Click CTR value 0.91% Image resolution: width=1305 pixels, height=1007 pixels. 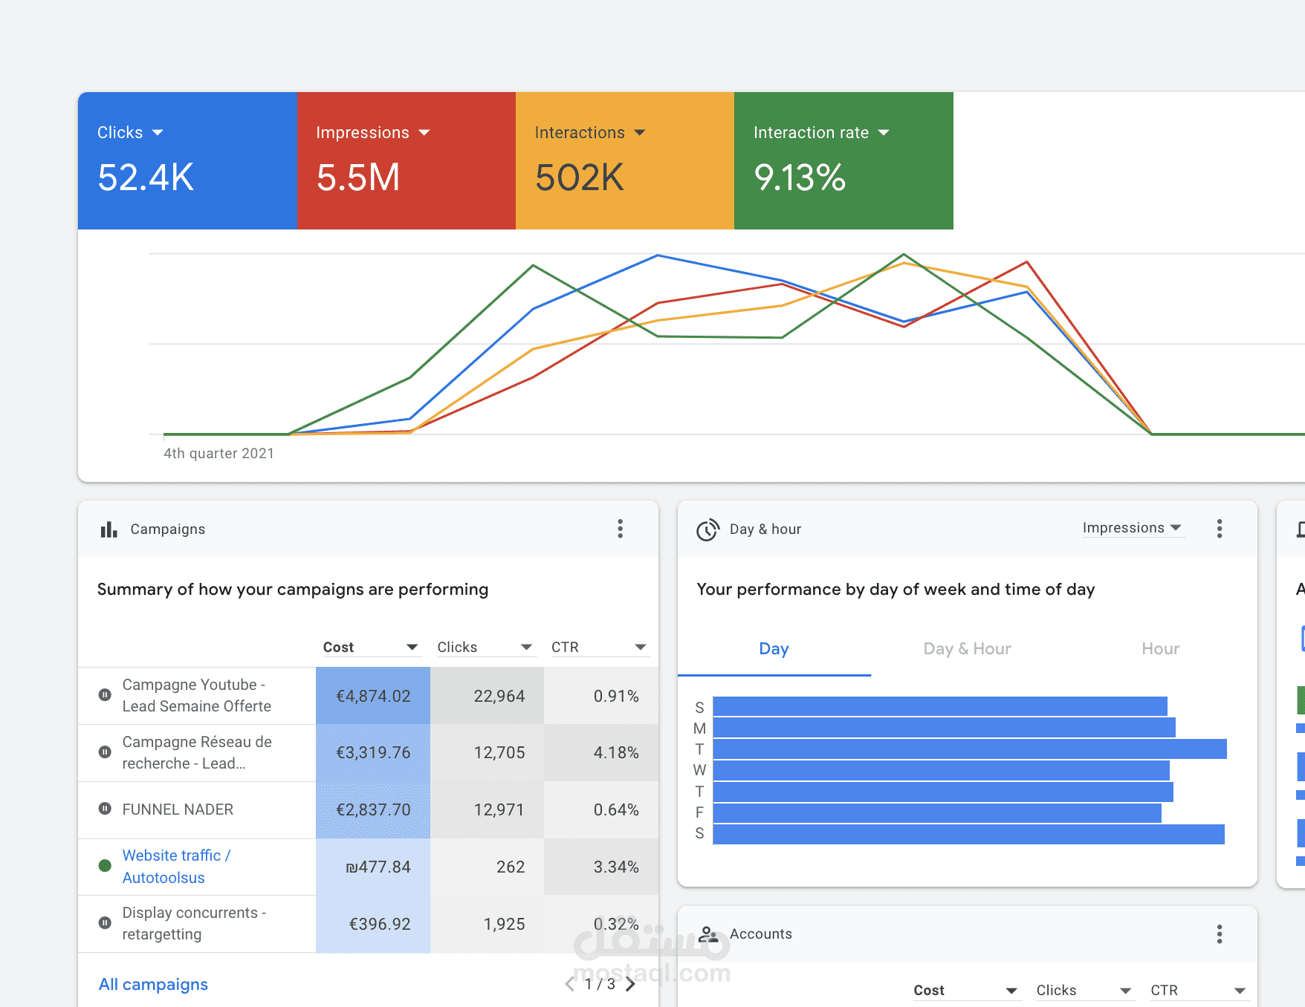[x=616, y=696]
